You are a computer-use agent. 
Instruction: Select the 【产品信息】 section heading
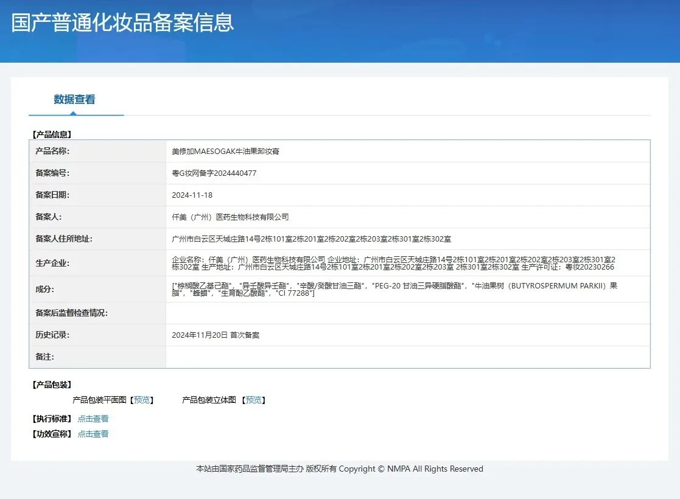[x=52, y=134]
